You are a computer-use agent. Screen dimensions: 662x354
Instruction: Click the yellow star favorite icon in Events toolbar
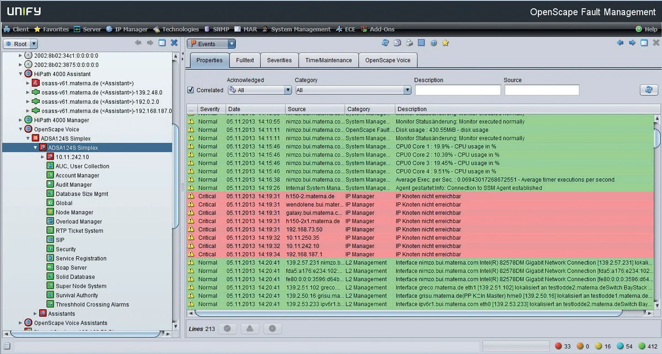[x=446, y=43]
